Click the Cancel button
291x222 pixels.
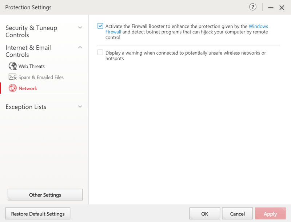coord(237,214)
